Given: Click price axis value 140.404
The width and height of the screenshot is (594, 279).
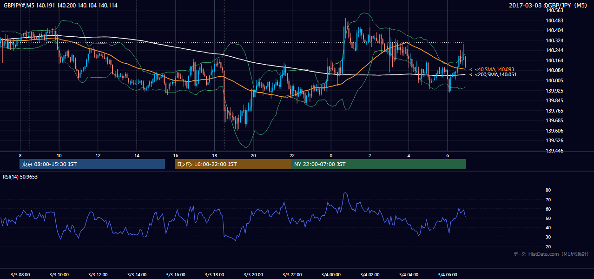Looking at the screenshot, I should (x=554, y=30).
